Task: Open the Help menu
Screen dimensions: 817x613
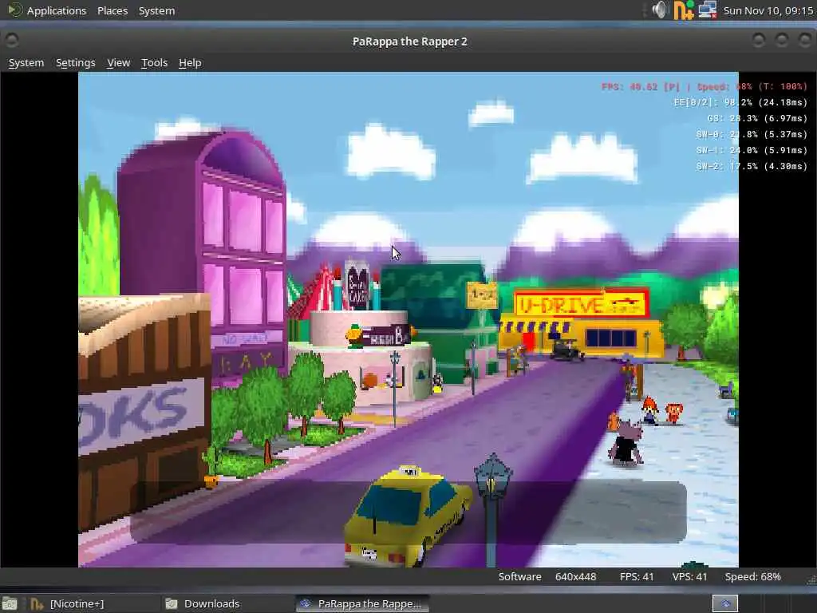Action: 190,62
